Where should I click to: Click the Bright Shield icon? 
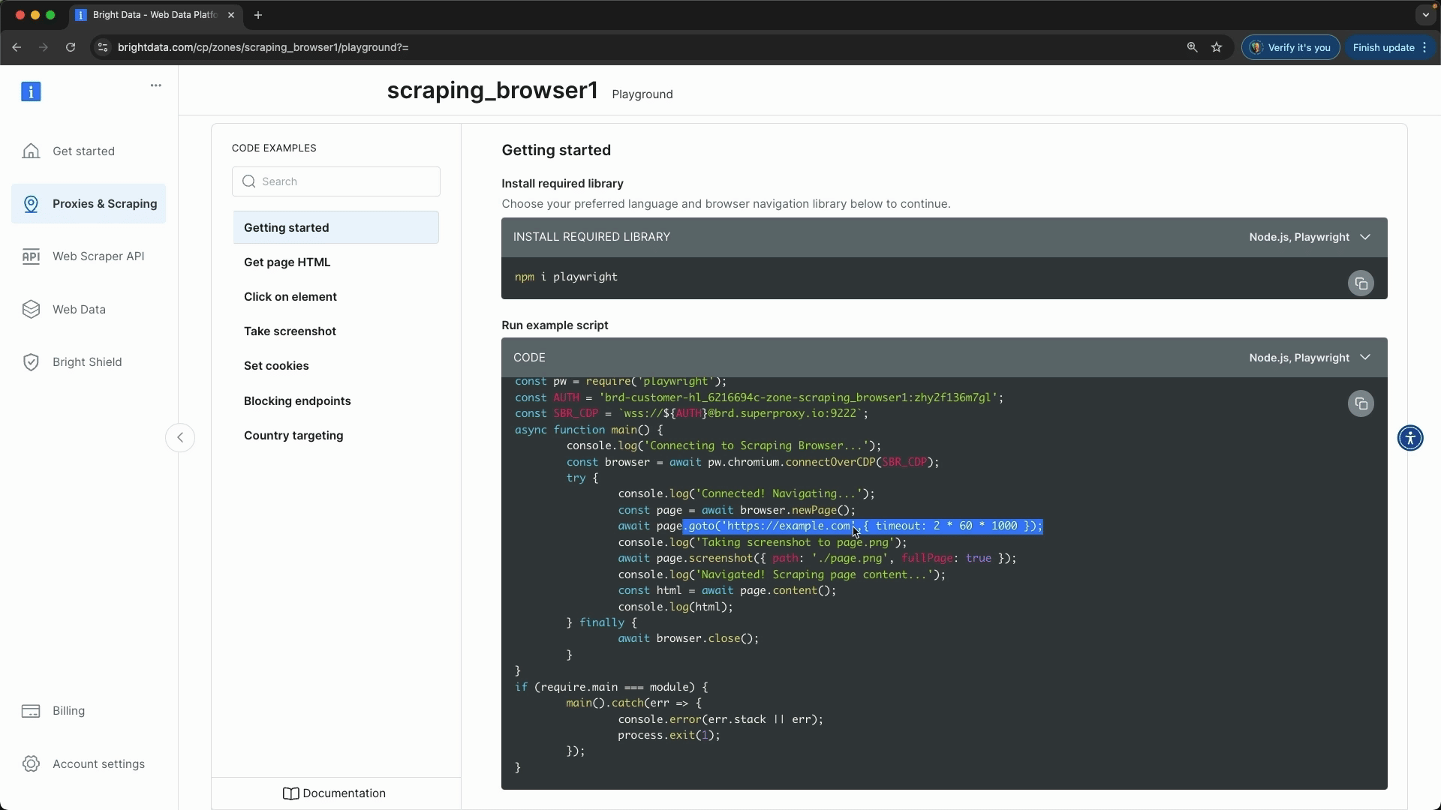(31, 362)
